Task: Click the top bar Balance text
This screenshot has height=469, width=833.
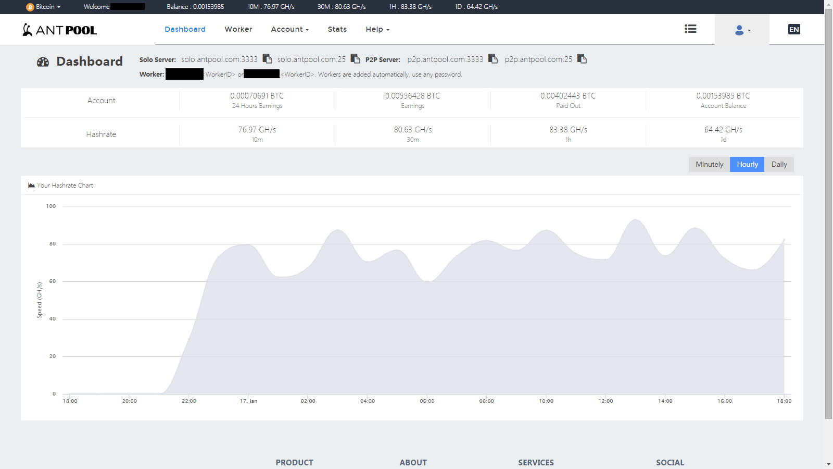Action: [x=195, y=7]
